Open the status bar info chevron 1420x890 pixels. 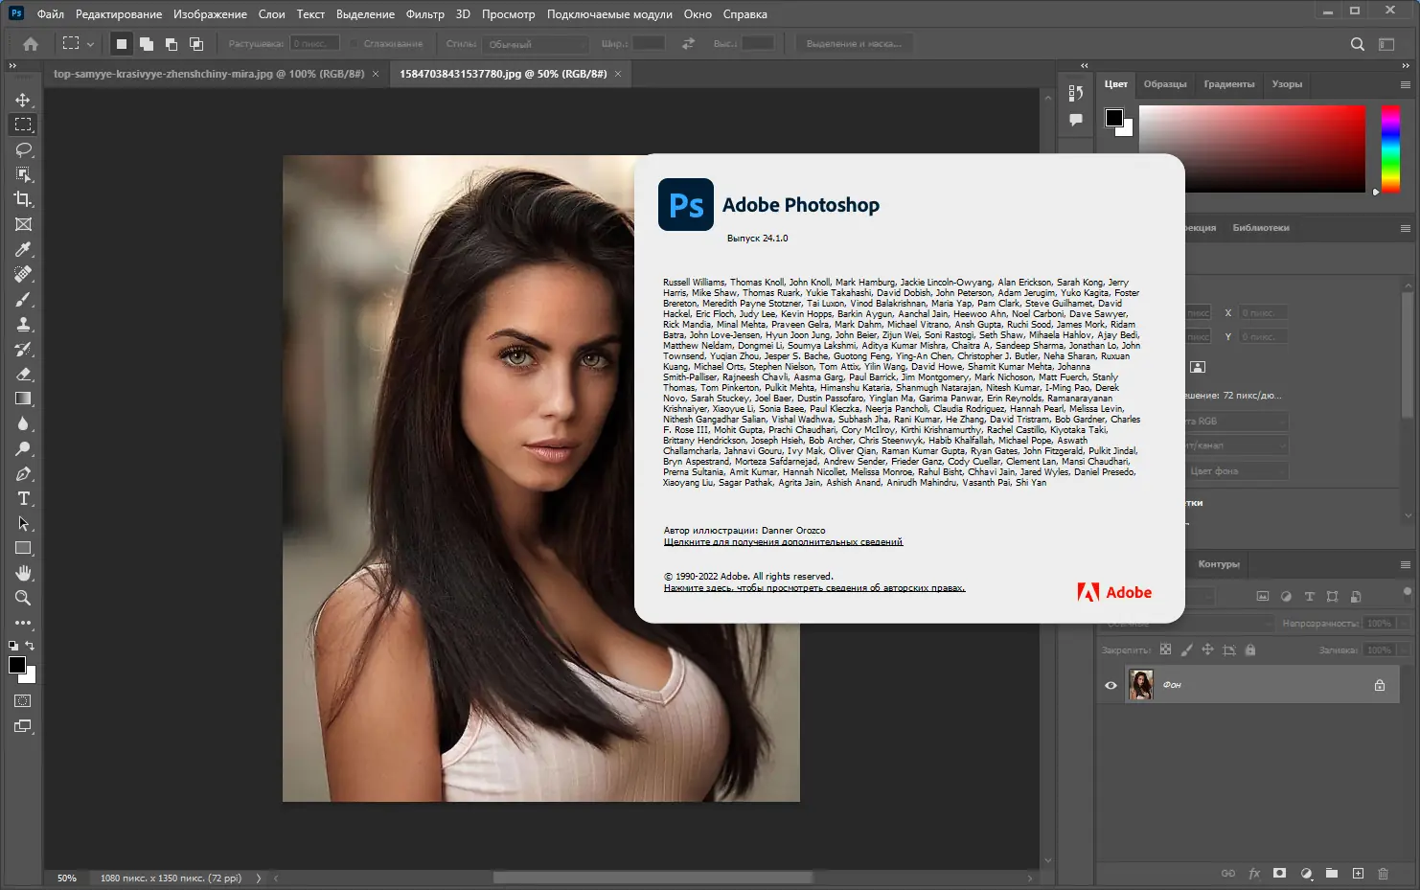(259, 878)
